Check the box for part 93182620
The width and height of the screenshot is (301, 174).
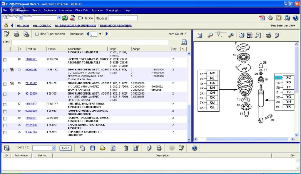[5, 94]
